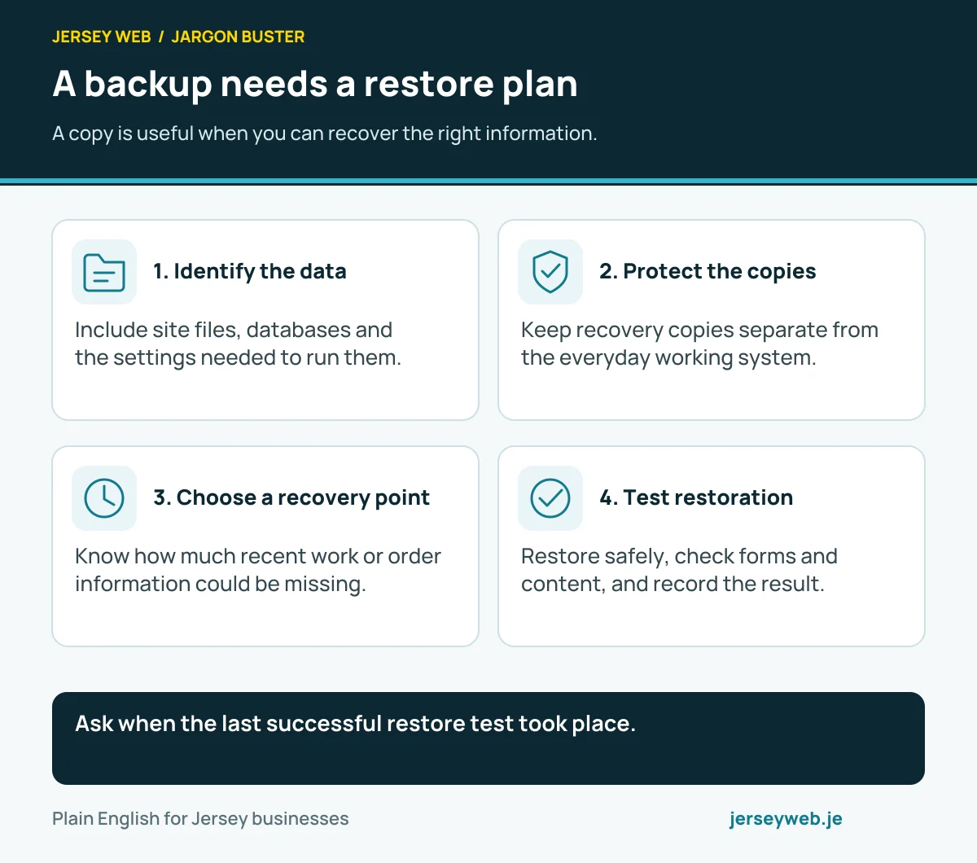Click the title "A backup needs a restore plan"

point(315,84)
